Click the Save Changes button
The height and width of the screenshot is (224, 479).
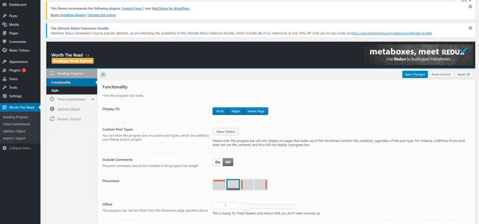[x=414, y=75]
